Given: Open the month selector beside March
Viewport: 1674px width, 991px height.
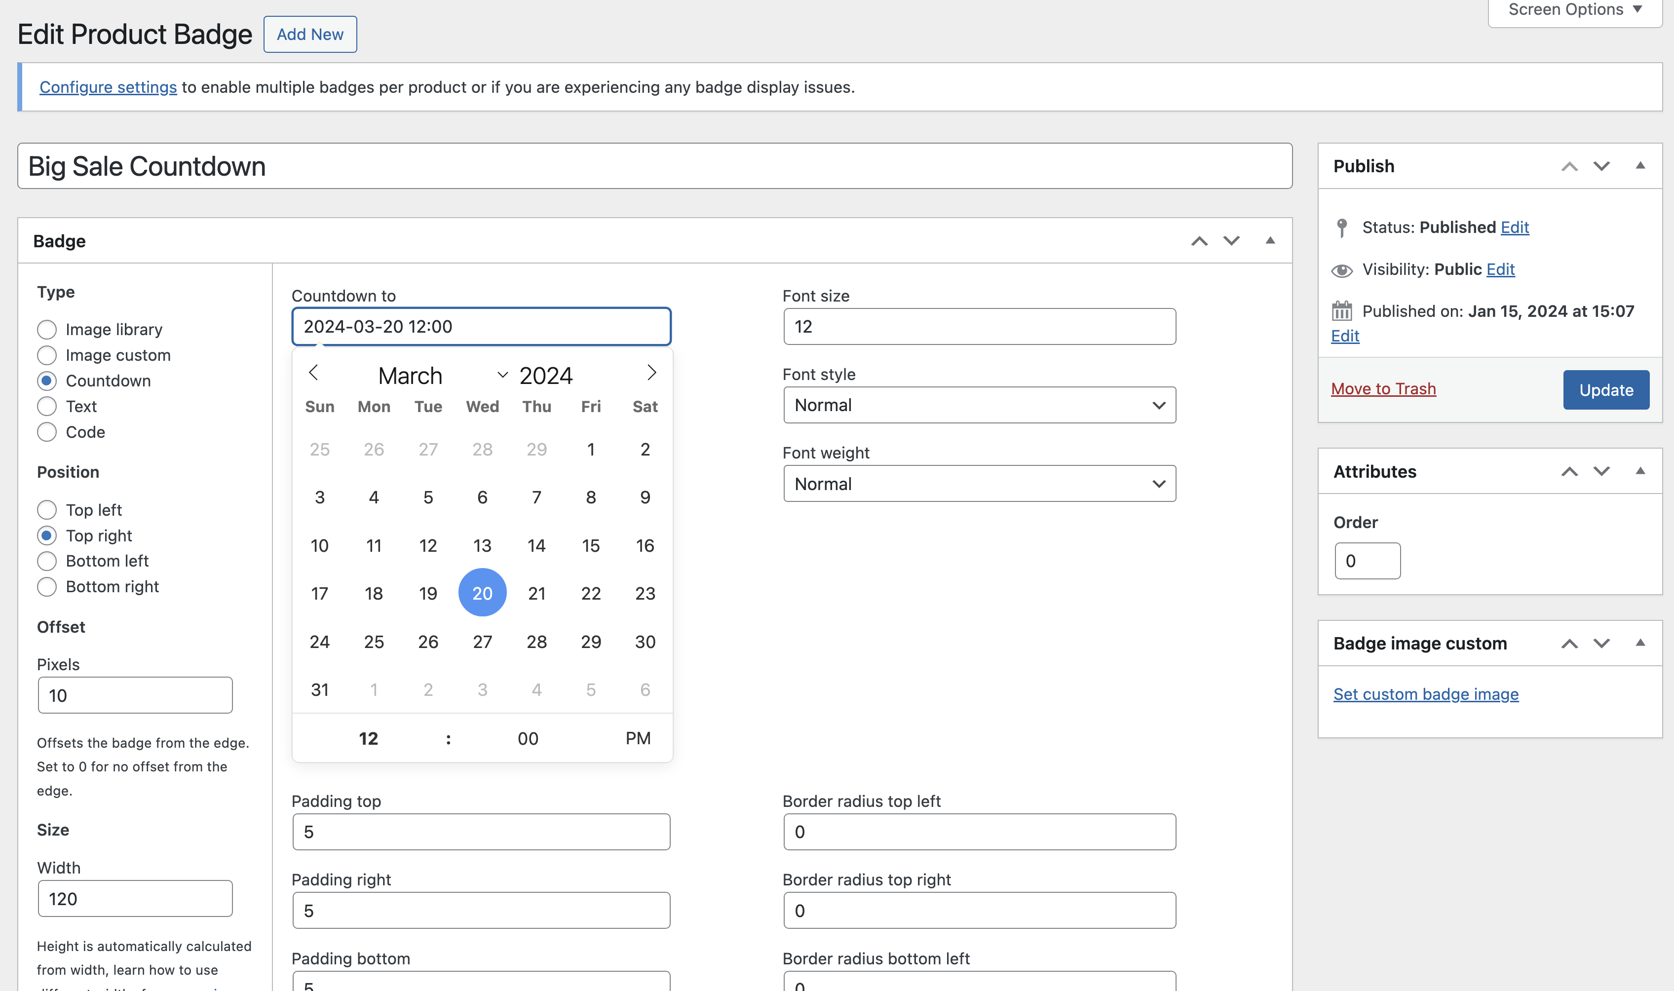Looking at the screenshot, I should click(502, 374).
